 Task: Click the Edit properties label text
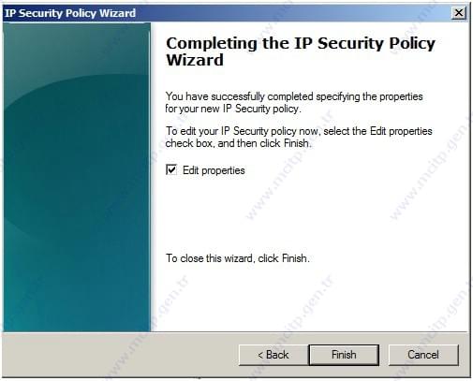[x=214, y=170]
